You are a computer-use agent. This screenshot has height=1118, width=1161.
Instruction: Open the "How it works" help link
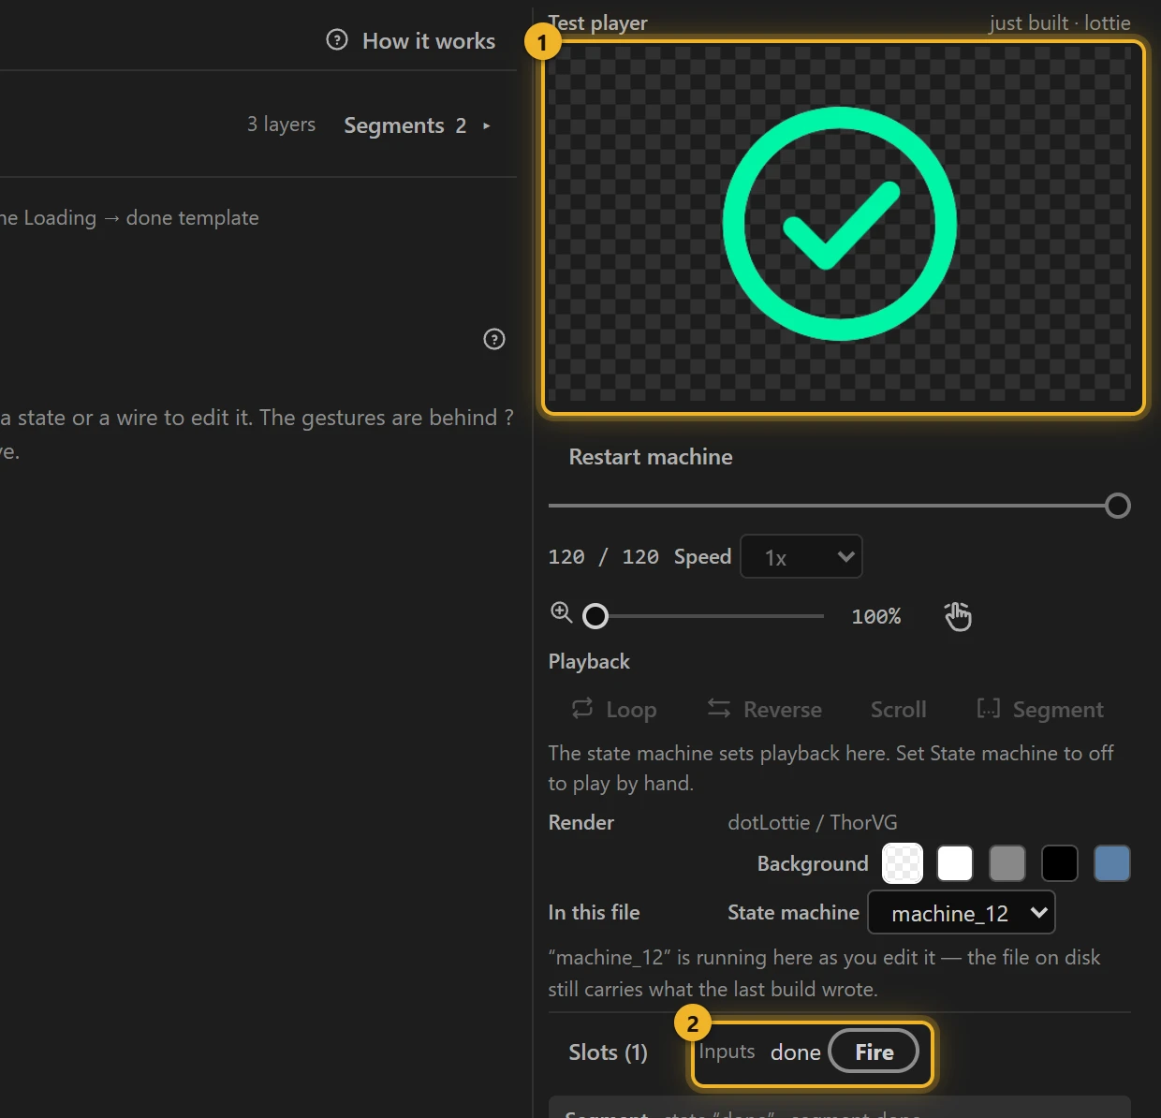pos(411,40)
